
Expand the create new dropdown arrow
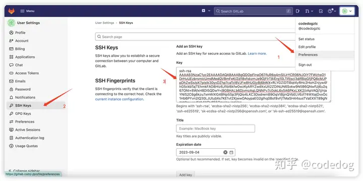click(209, 11)
